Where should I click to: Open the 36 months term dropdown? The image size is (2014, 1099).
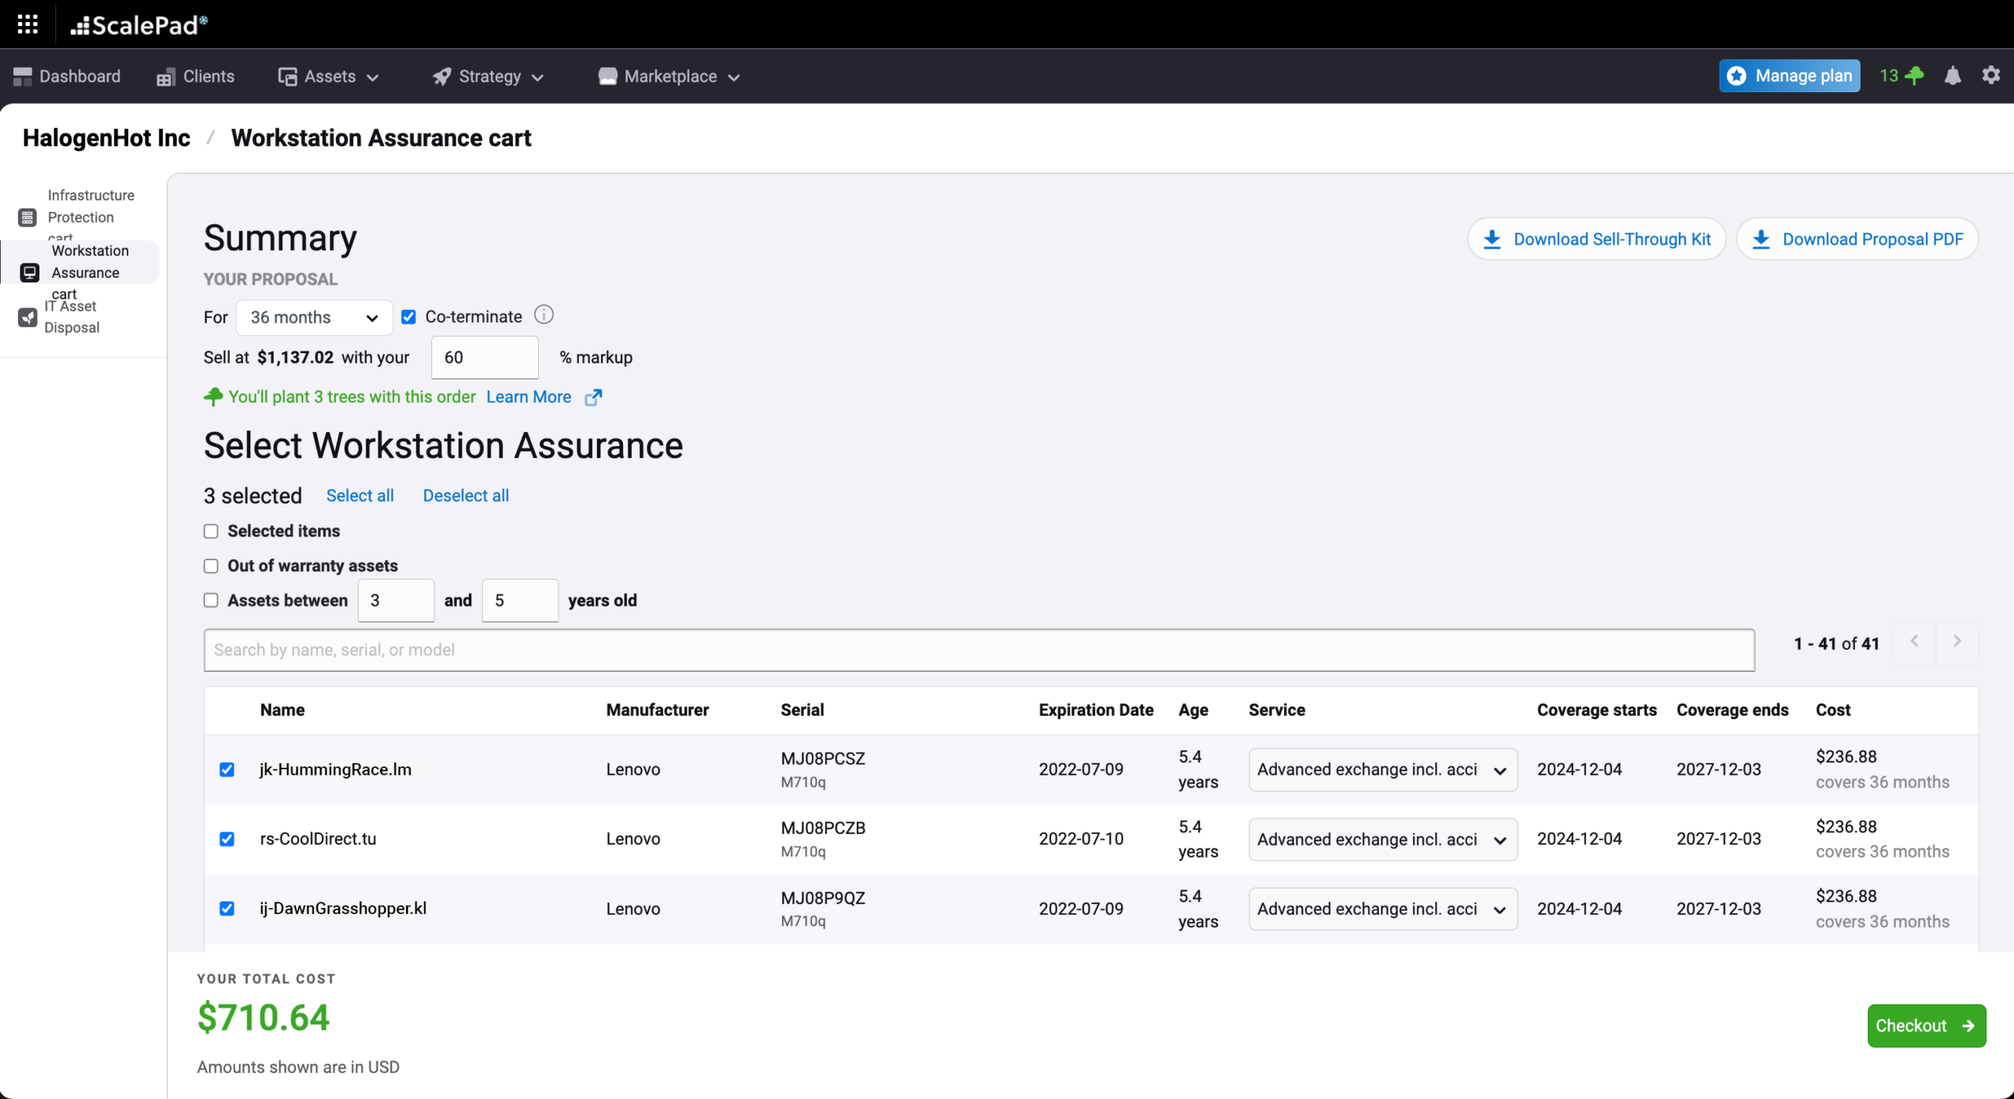pos(314,317)
